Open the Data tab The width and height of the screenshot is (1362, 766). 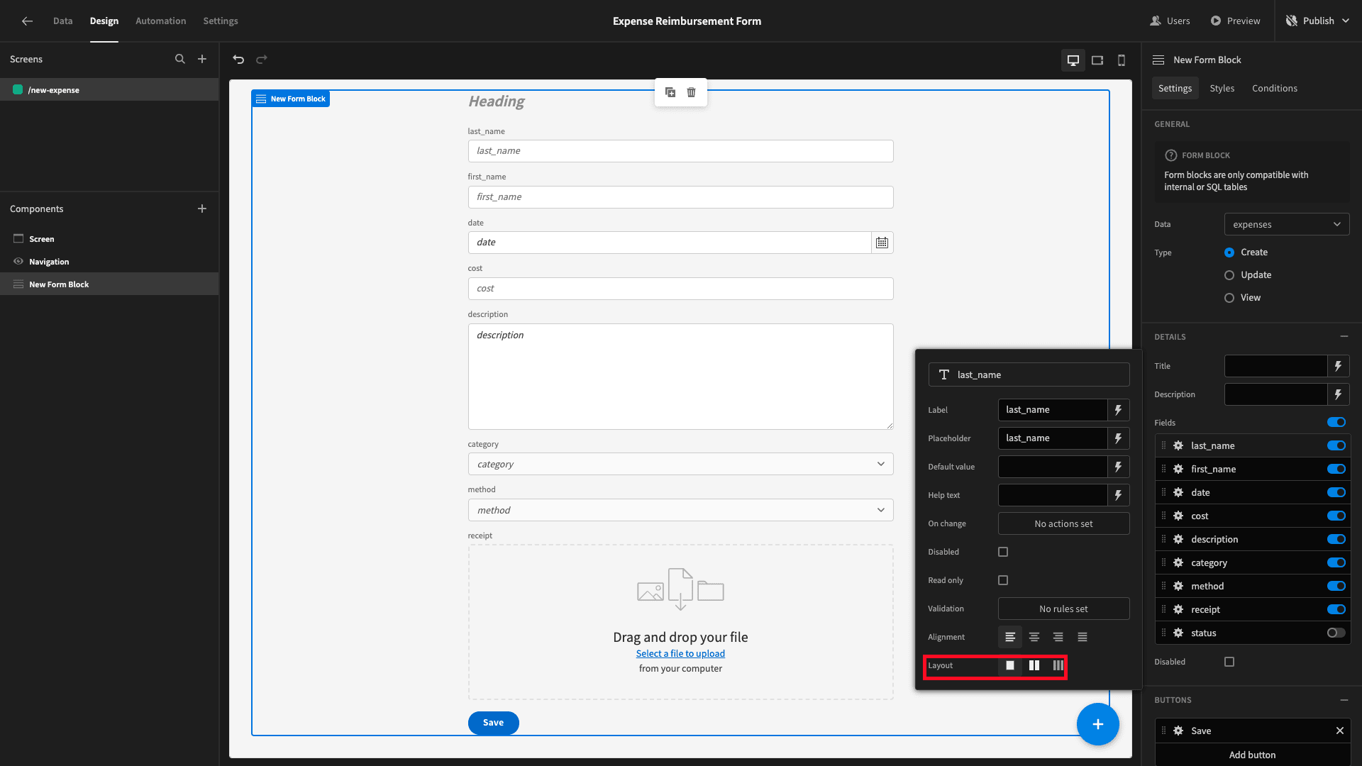click(x=62, y=21)
